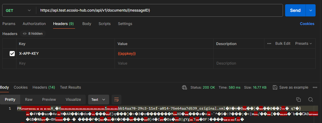
Task: Expand the Presets dropdown
Action: pyautogui.click(x=303, y=44)
